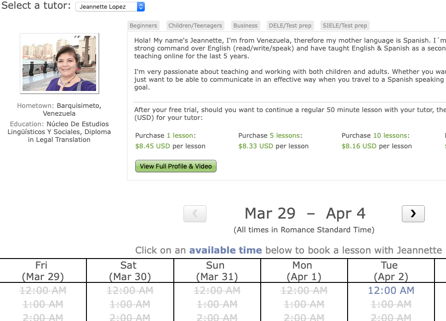The image size is (446, 321).
Task: Click the previous week arrow button
Action: tap(195, 214)
